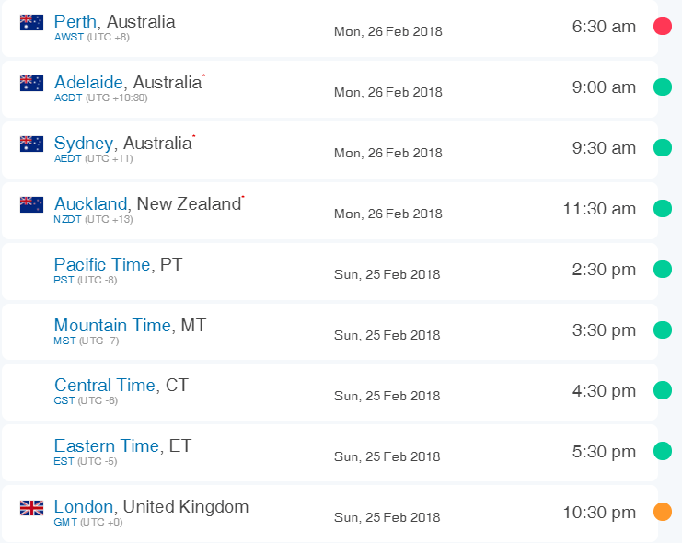Screen dimensions: 682x543
Task: Click the 11:30 am Auckland time
Action: (x=599, y=209)
